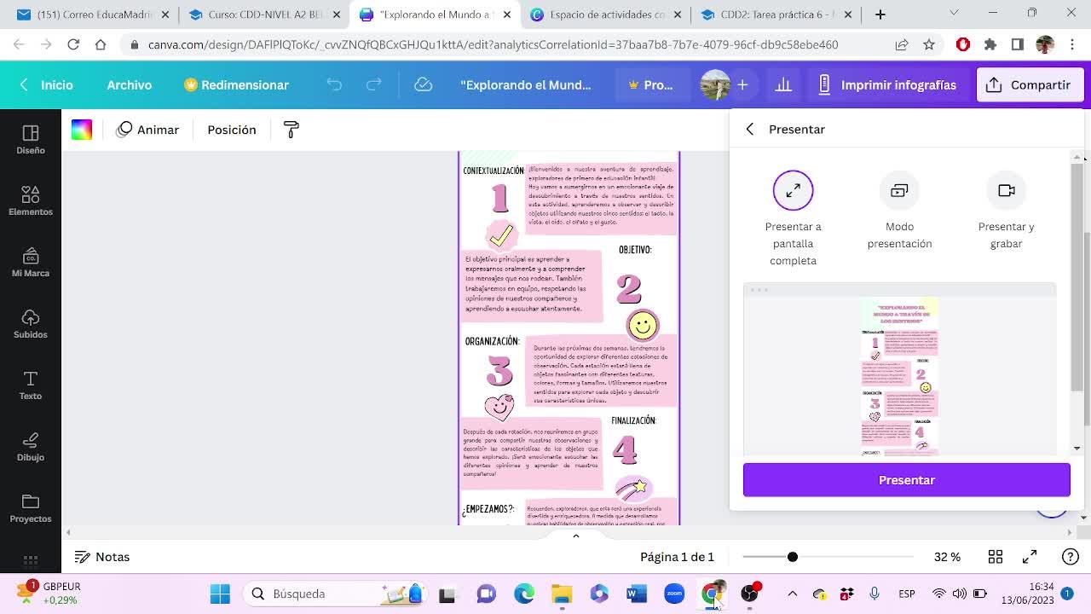The width and height of the screenshot is (1091, 614).
Task: Open the Dibujo drawing panel
Action: click(x=31, y=447)
